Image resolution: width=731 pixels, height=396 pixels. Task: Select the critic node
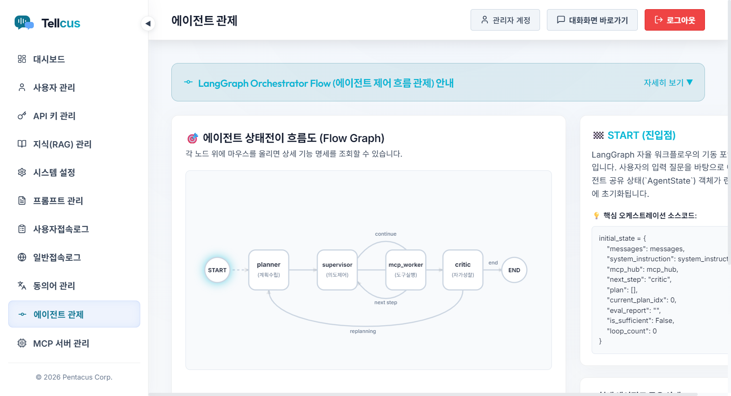pyautogui.click(x=463, y=269)
